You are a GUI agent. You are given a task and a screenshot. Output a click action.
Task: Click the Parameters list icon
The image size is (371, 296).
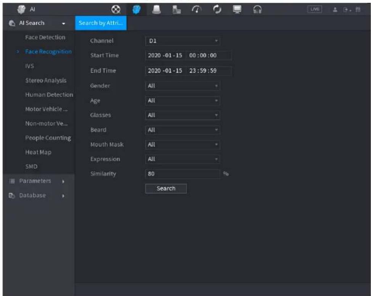coord(12,181)
